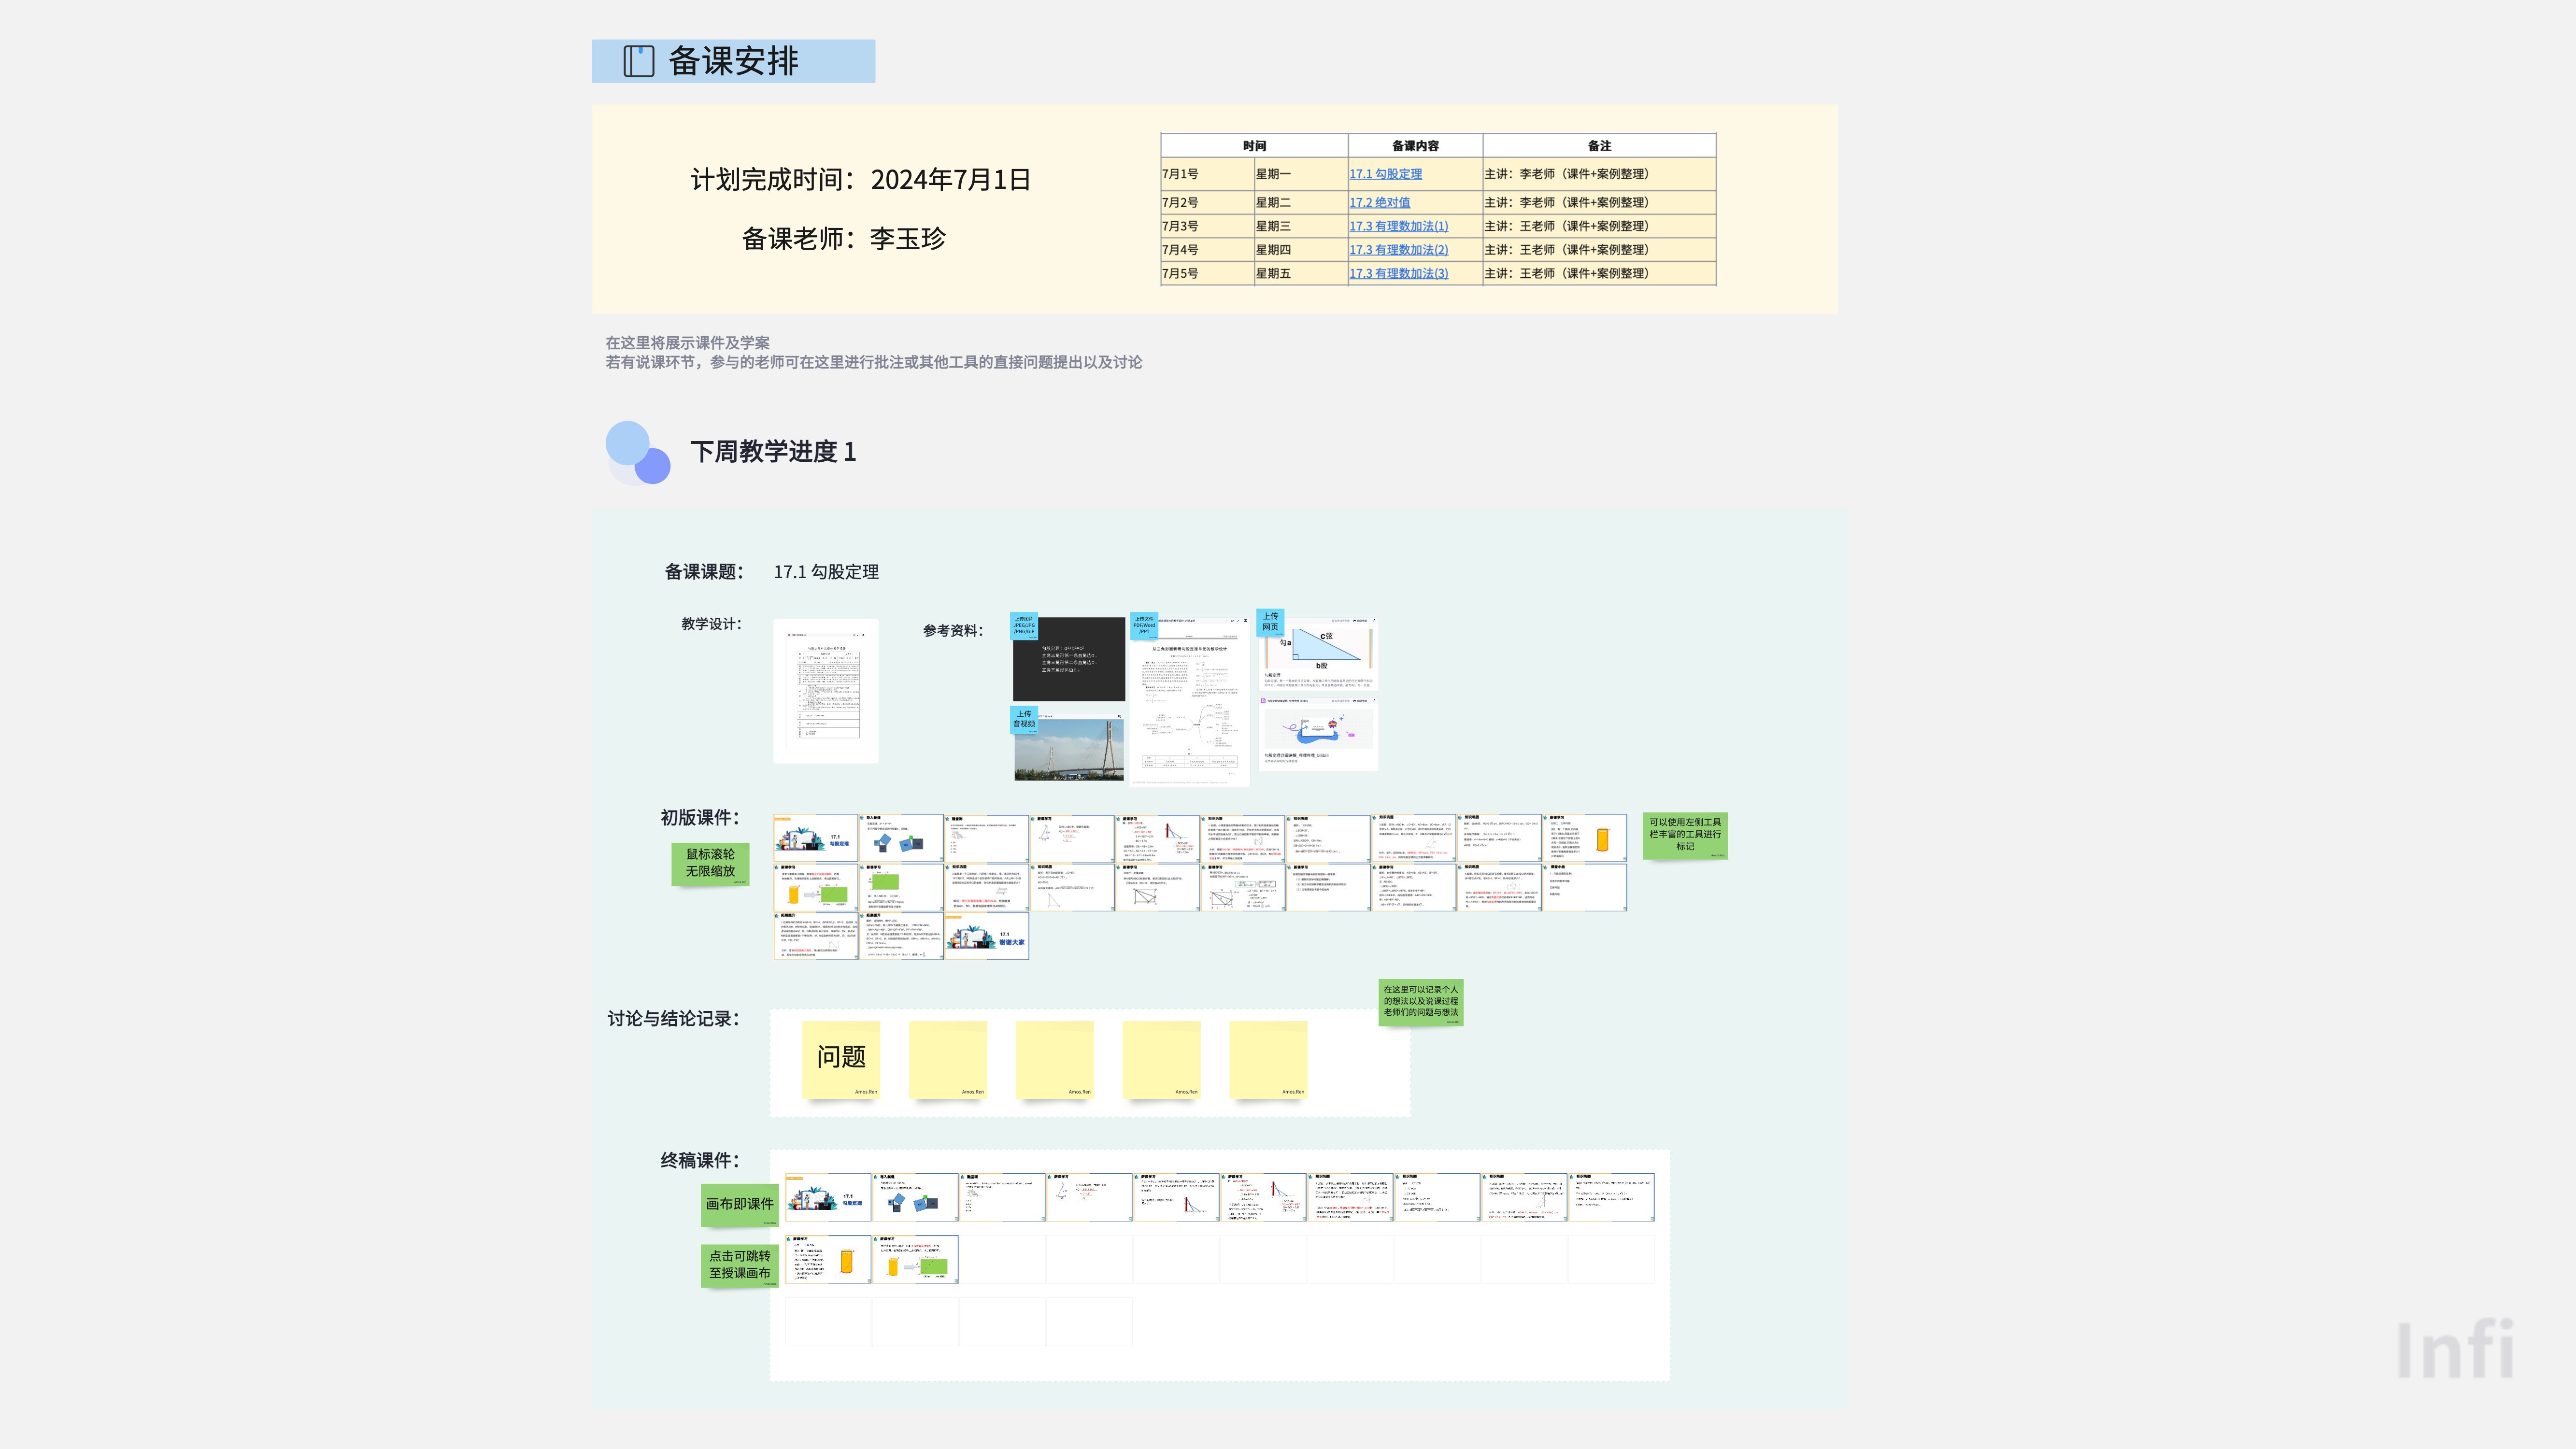The width and height of the screenshot is (2576, 1449).
Task: Click the 画布即课件 green note
Action: (740, 1205)
